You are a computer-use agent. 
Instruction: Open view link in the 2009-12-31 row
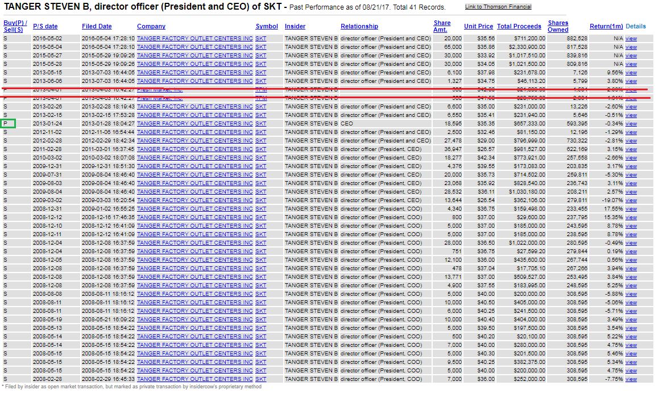click(x=631, y=166)
